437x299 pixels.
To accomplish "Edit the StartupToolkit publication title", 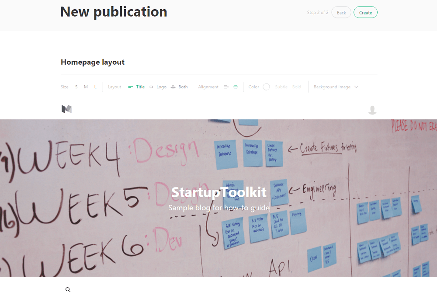I will pyautogui.click(x=219, y=192).
